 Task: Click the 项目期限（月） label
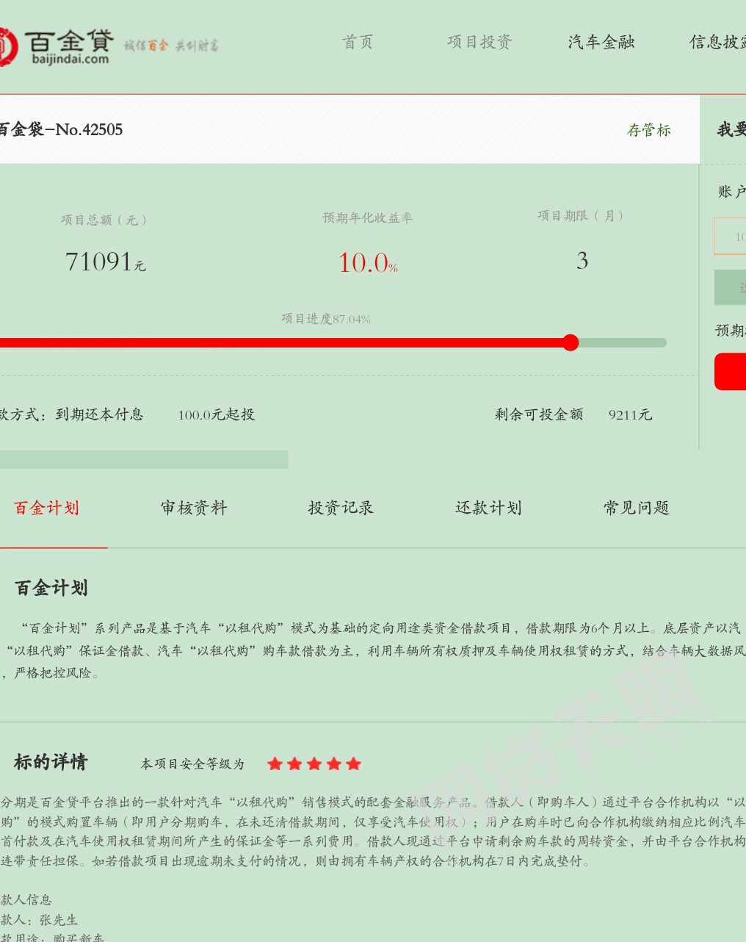coord(581,215)
